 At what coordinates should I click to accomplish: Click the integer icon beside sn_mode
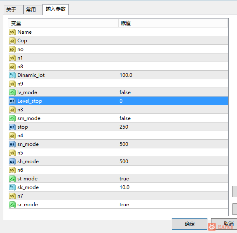[12, 144]
